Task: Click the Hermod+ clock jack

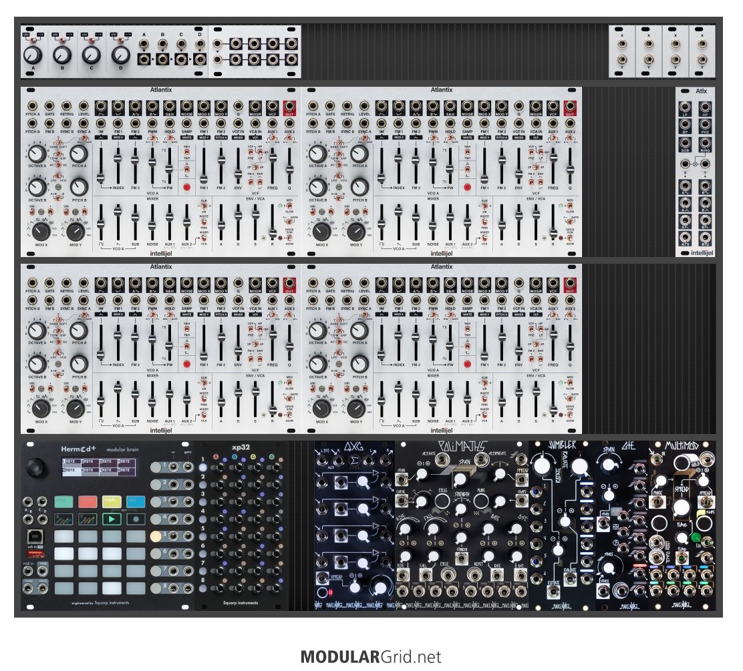Action: [43, 589]
